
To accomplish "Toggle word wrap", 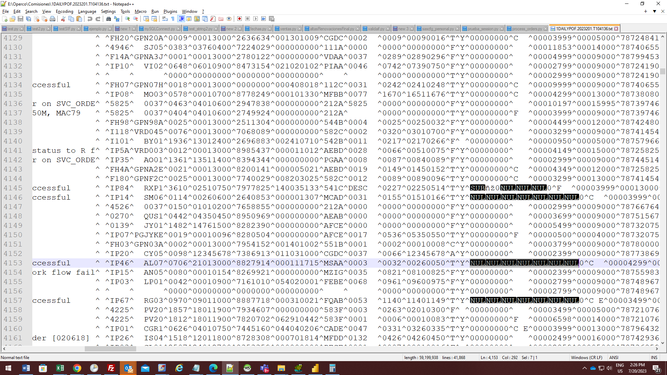I will pyautogui.click(x=164, y=19).
